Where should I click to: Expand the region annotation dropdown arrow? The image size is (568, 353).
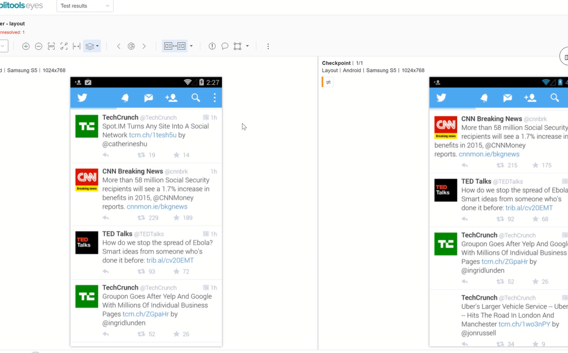(247, 46)
